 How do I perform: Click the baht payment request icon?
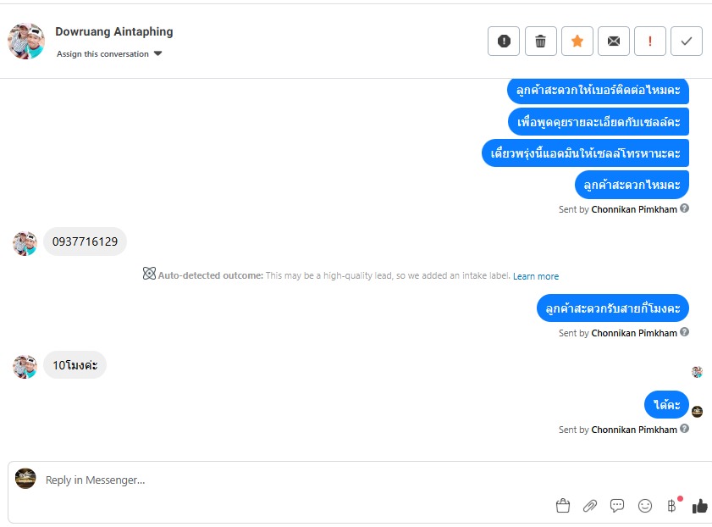[x=672, y=506]
